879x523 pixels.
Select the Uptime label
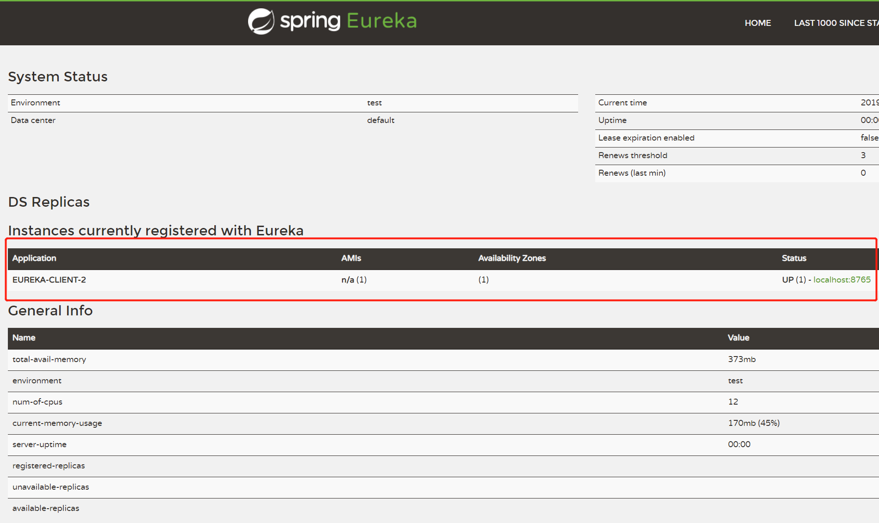tap(612, 120)
